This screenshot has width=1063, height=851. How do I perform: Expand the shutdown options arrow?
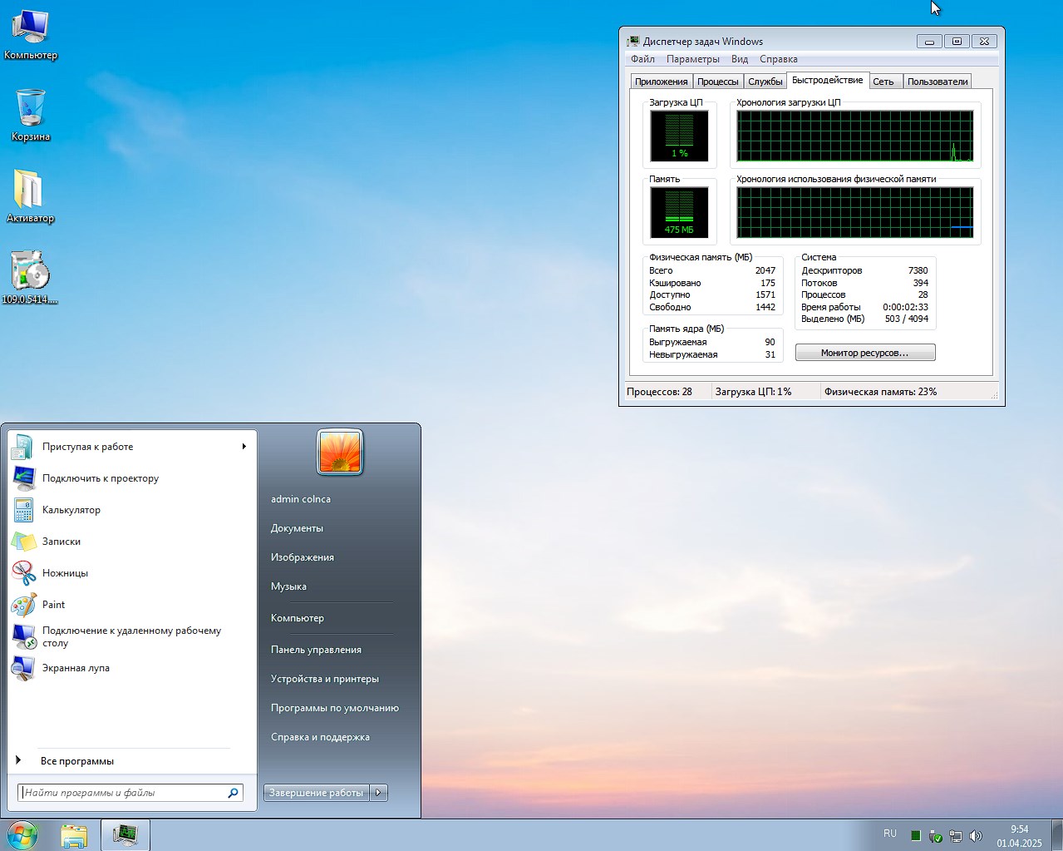(x=378, y=793)
